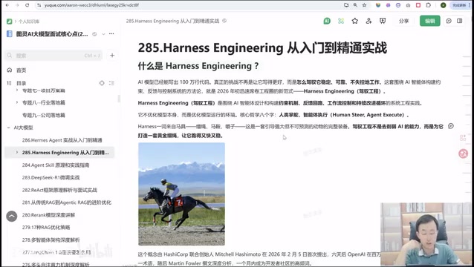Go back with the browser back arrow

coord(7,5)
